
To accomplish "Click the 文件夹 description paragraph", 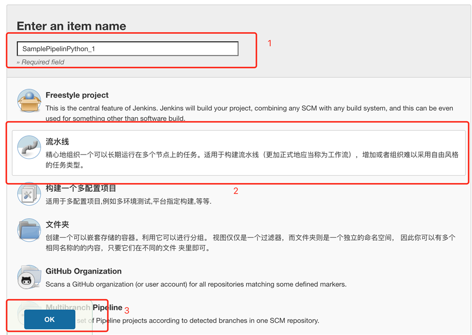I will (250, 243).
